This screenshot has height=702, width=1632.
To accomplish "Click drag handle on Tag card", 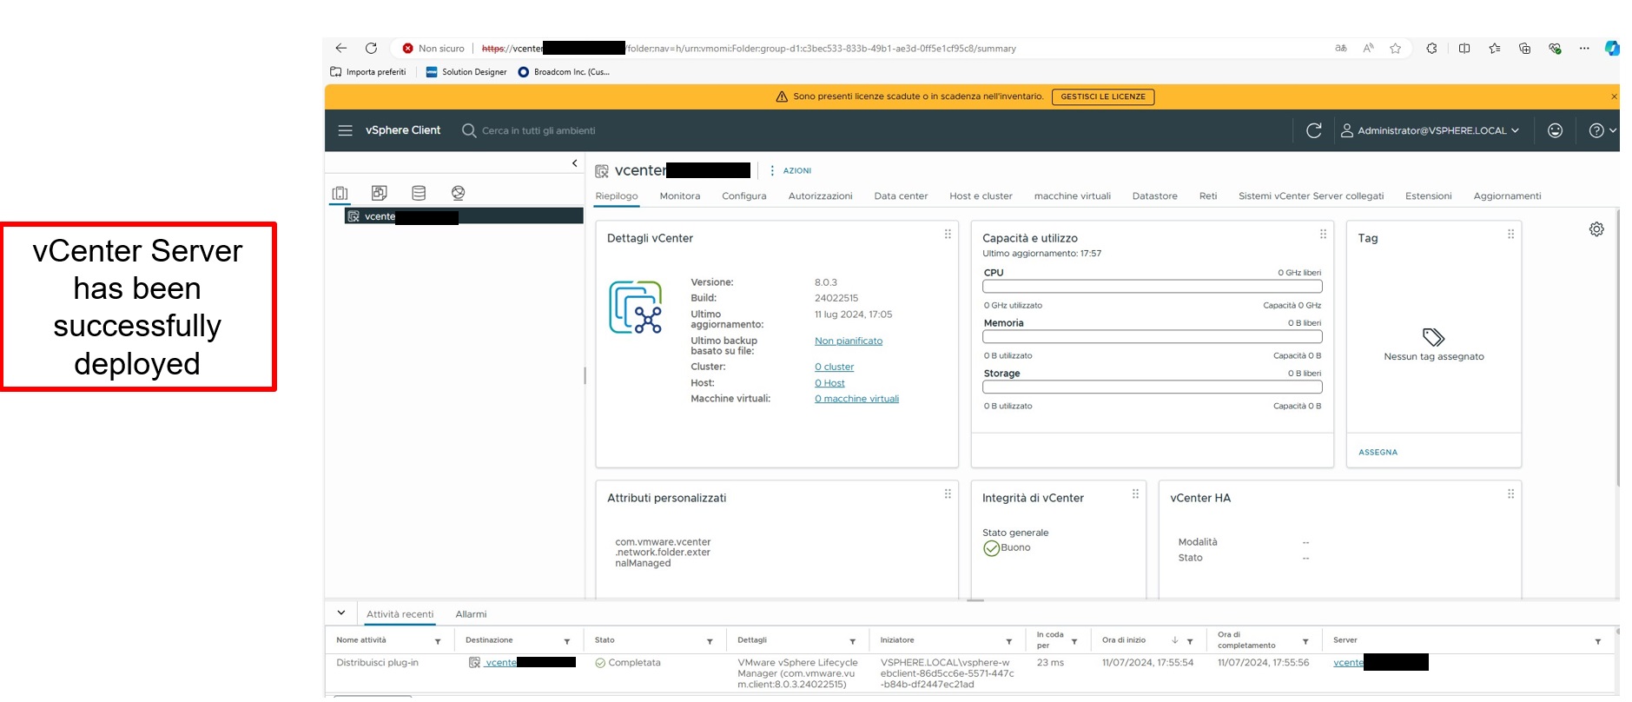I will (1510, 235).
